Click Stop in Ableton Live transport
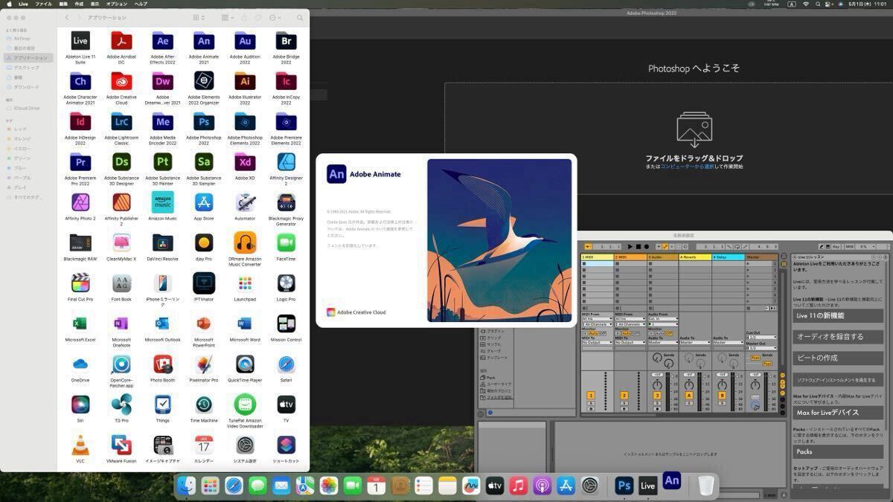 coord(638,247)
